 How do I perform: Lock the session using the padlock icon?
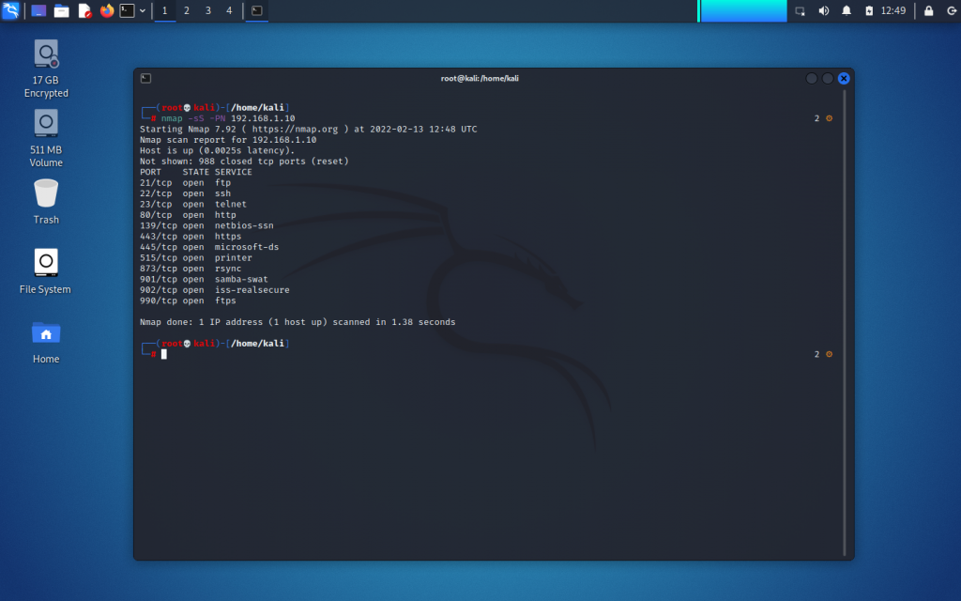click(x=928, y=10)
